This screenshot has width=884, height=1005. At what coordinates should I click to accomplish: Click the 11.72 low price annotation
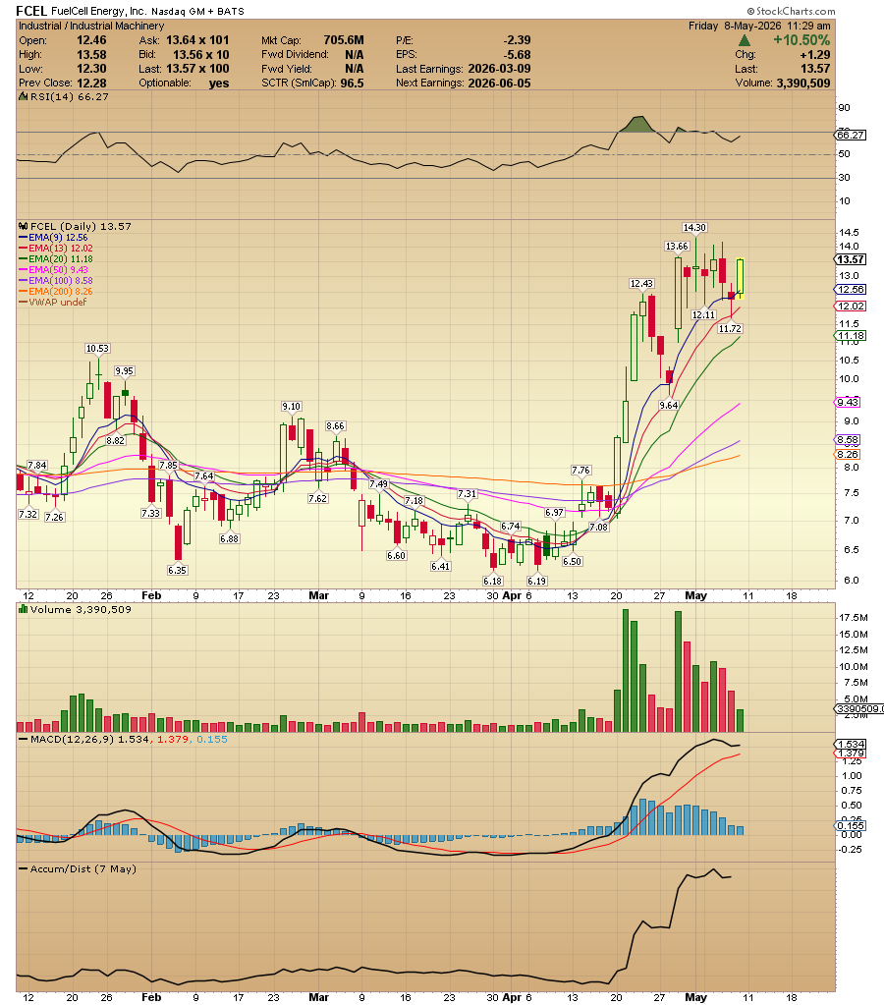tap(730, 329)
